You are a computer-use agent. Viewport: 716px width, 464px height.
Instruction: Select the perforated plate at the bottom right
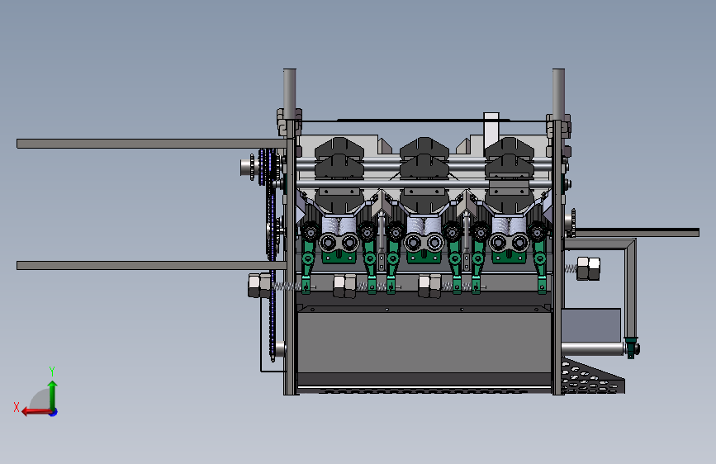pyautogui.click(x=592, y=376)
